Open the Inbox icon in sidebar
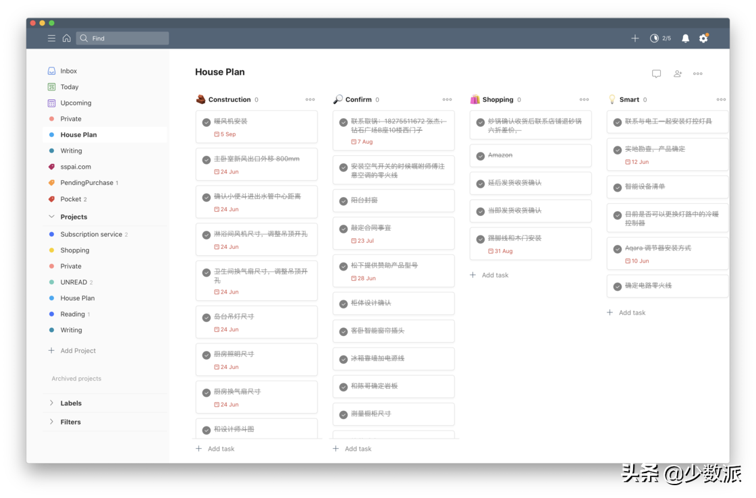The height and width of the screenshot is (498, 756). click(51, 71)
